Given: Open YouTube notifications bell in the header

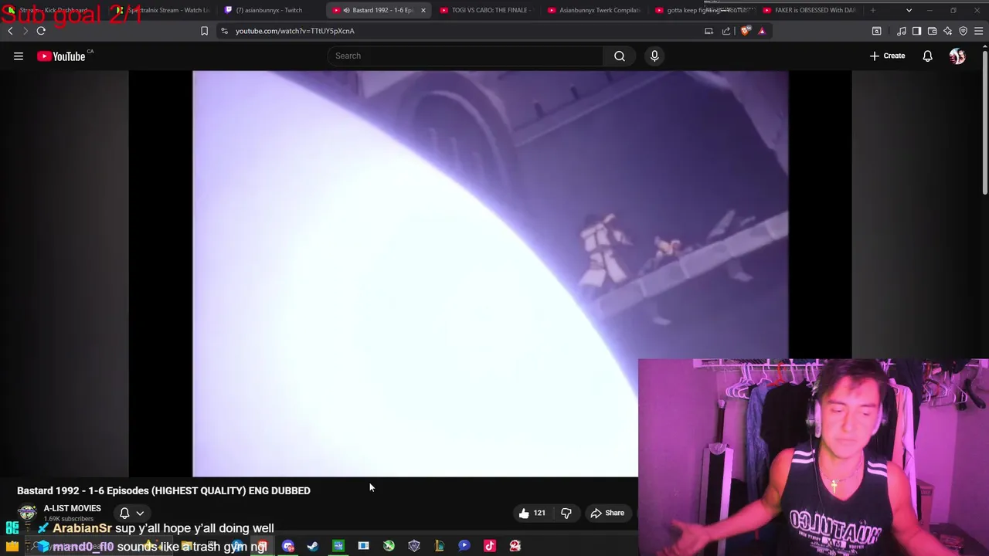Looking at the screenshot, I should tap(927, 56).
